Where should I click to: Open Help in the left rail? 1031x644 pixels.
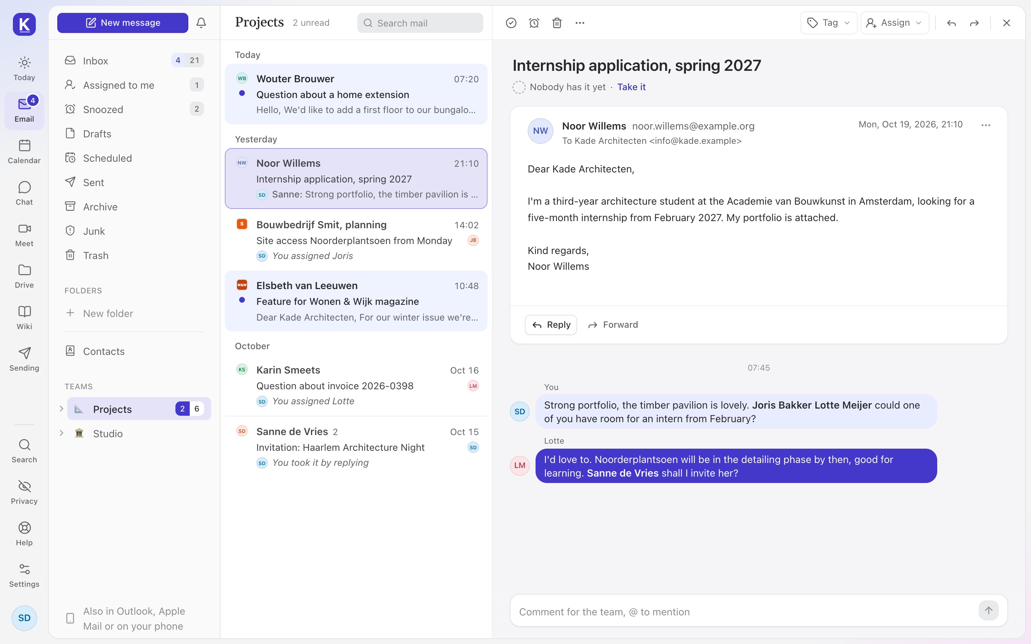(24, 534)
